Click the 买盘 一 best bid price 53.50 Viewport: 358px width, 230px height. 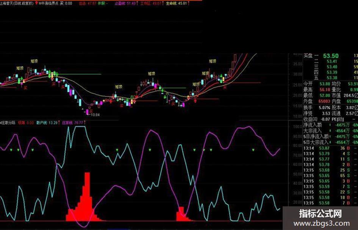pos(331,56)
